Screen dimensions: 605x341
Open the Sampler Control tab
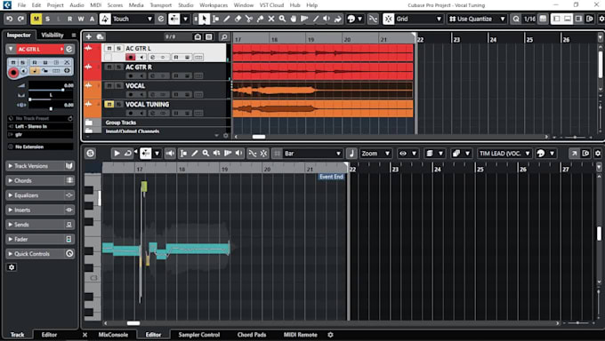199,335
